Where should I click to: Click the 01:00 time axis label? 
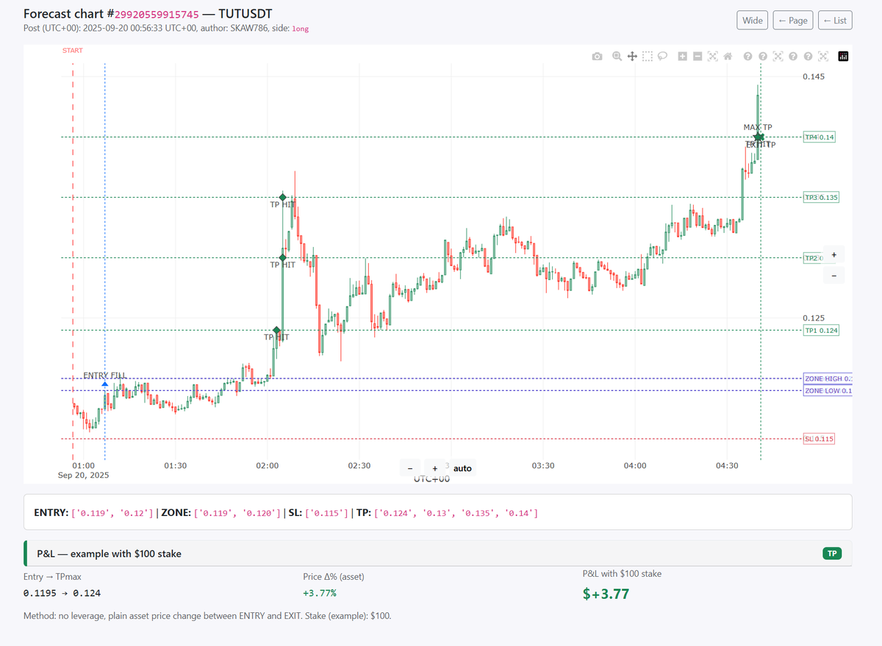(84, 465)
